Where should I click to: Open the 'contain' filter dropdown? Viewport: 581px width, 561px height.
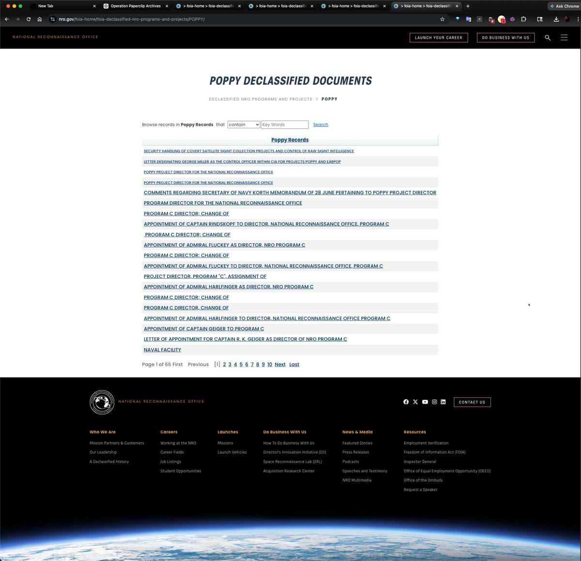244,124
